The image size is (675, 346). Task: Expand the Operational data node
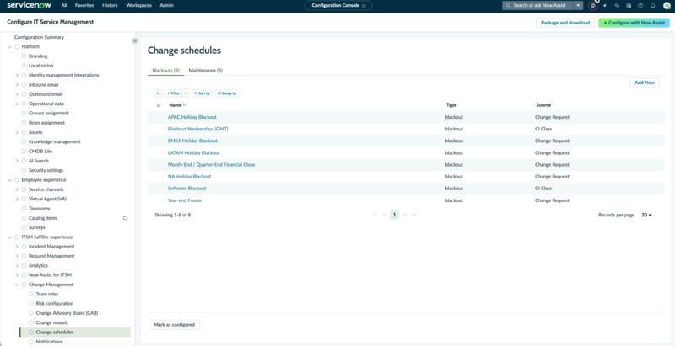click(x=17, y=104)
